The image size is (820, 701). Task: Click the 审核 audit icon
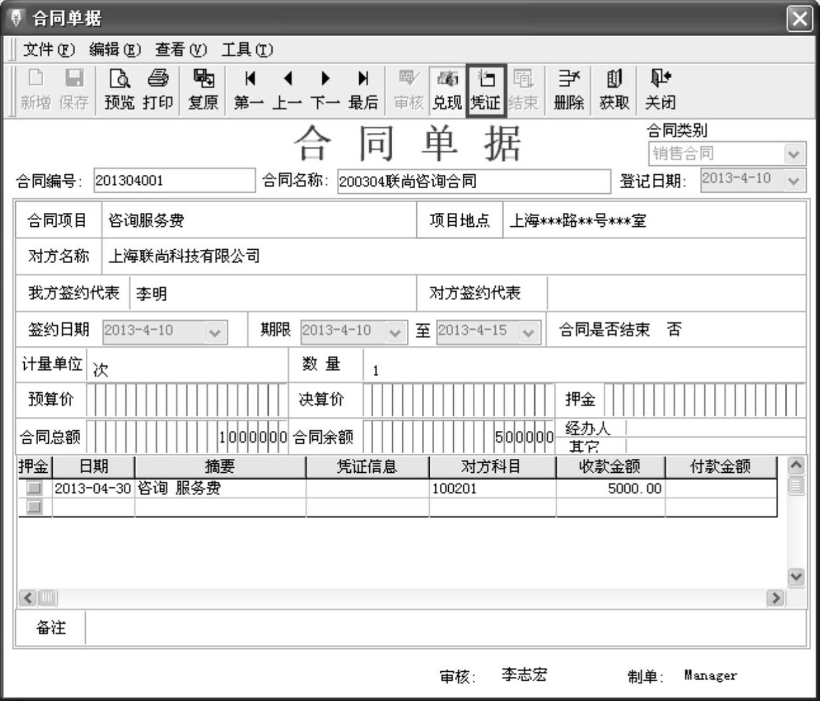[409, 90]
